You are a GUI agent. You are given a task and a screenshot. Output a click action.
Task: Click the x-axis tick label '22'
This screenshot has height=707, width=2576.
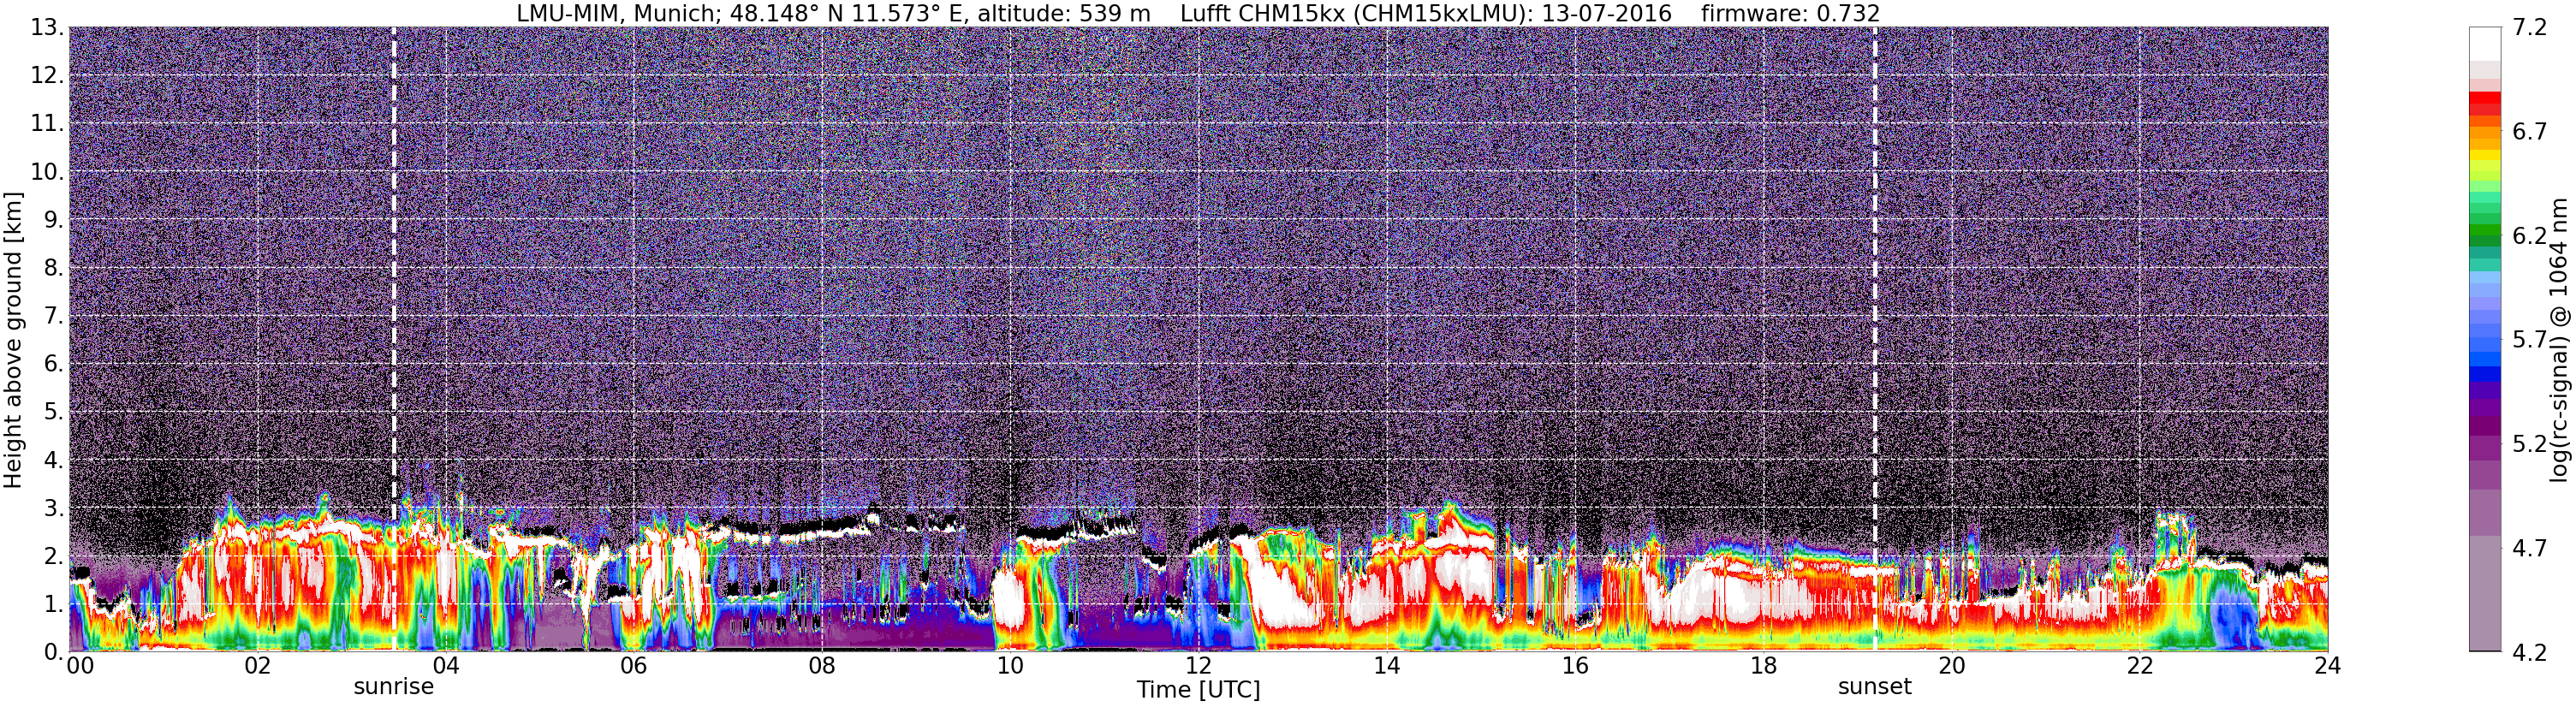tap(2139, 666)
